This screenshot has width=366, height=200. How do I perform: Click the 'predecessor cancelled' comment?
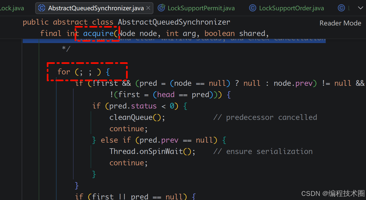coord(265,117)
